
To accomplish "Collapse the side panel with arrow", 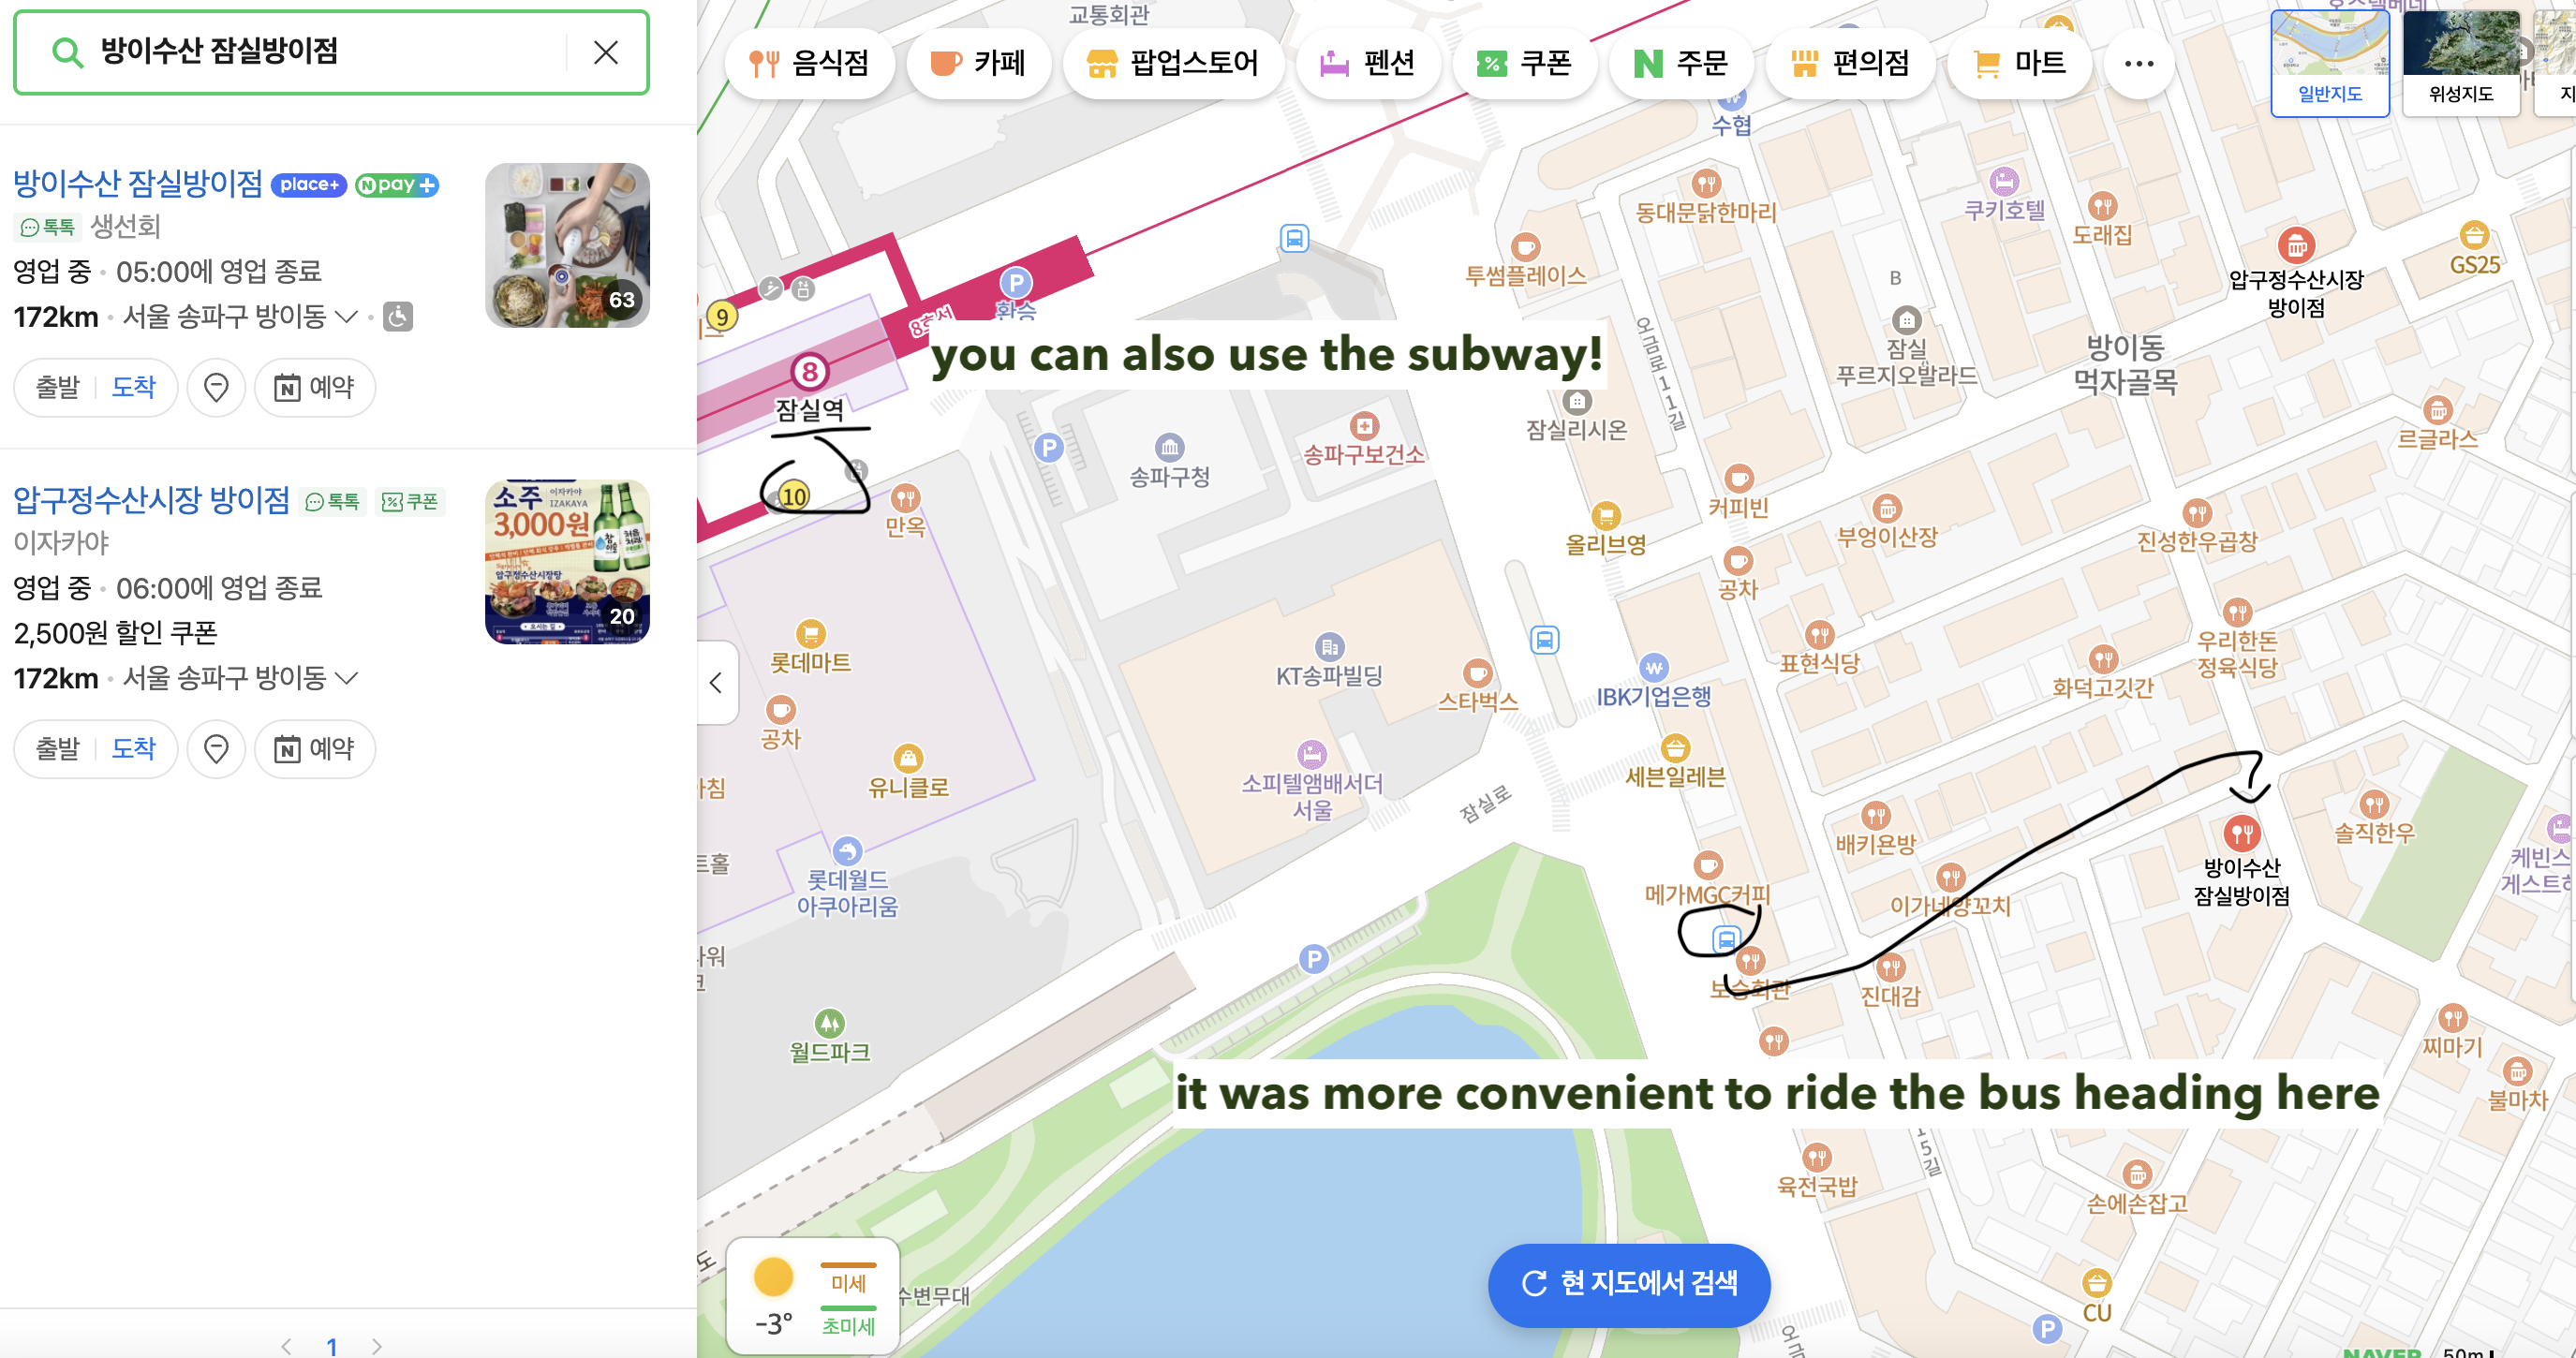I will point(716,683).
